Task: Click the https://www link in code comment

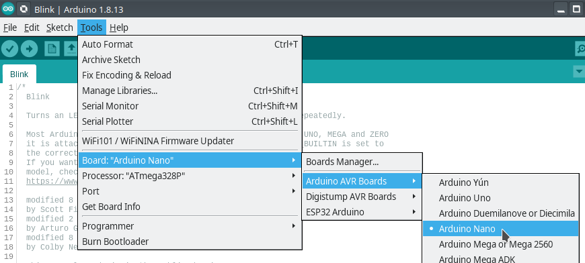Action: click(x=52, y=181)
